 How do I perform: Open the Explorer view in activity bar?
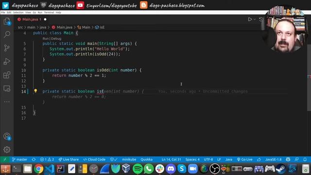pos(7,21)
